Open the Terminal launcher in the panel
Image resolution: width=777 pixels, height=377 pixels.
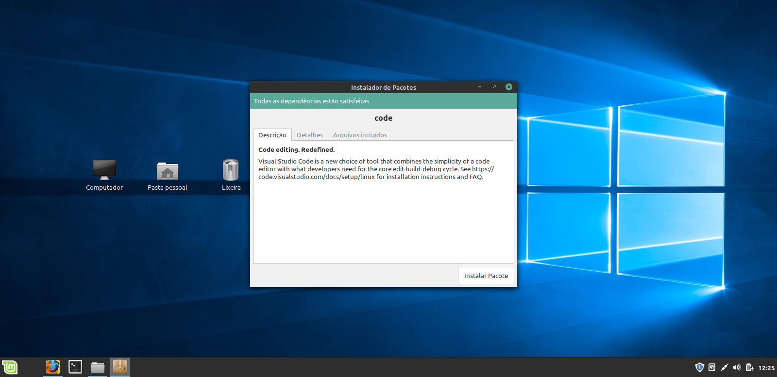75,367
